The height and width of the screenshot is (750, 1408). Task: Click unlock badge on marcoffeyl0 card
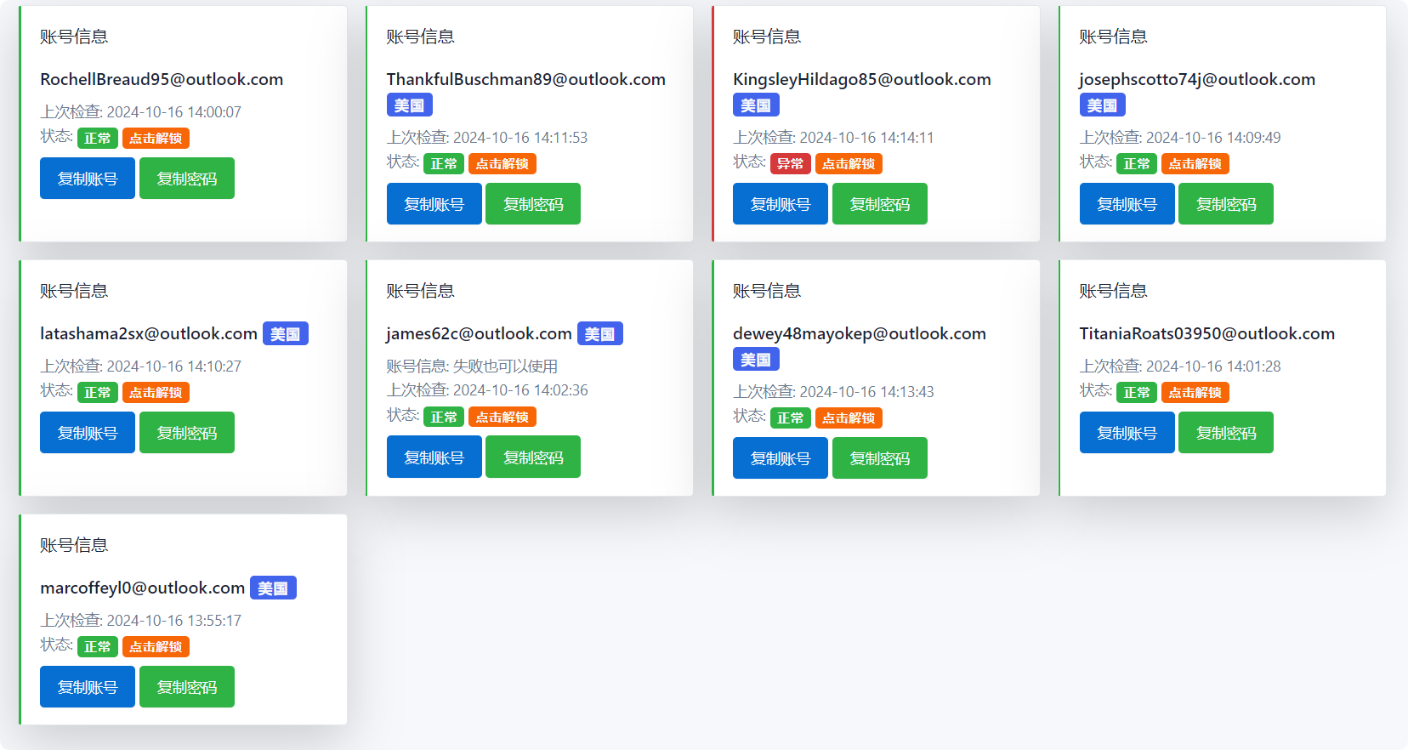click(156, 647)
